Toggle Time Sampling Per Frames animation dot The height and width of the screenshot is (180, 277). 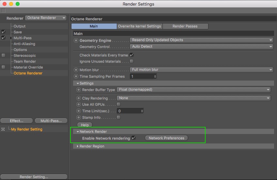(76, 76)
